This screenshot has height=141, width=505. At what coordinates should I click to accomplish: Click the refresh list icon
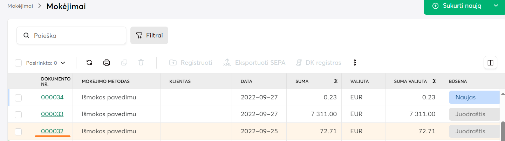89,63
